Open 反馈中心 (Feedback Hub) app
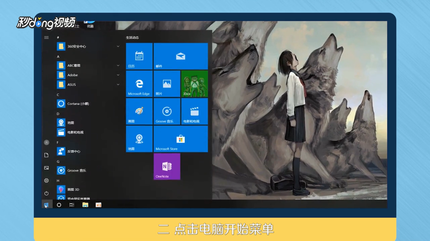430x241 pixels. coord(88,151)
